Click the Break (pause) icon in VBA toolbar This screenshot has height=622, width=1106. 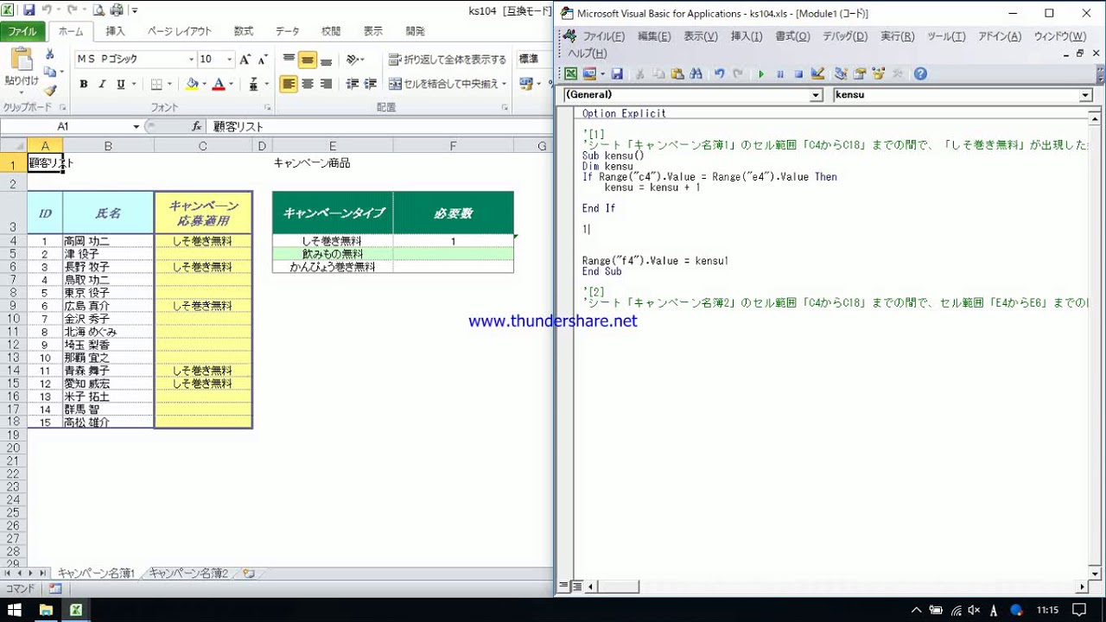(x=780, y=74)
